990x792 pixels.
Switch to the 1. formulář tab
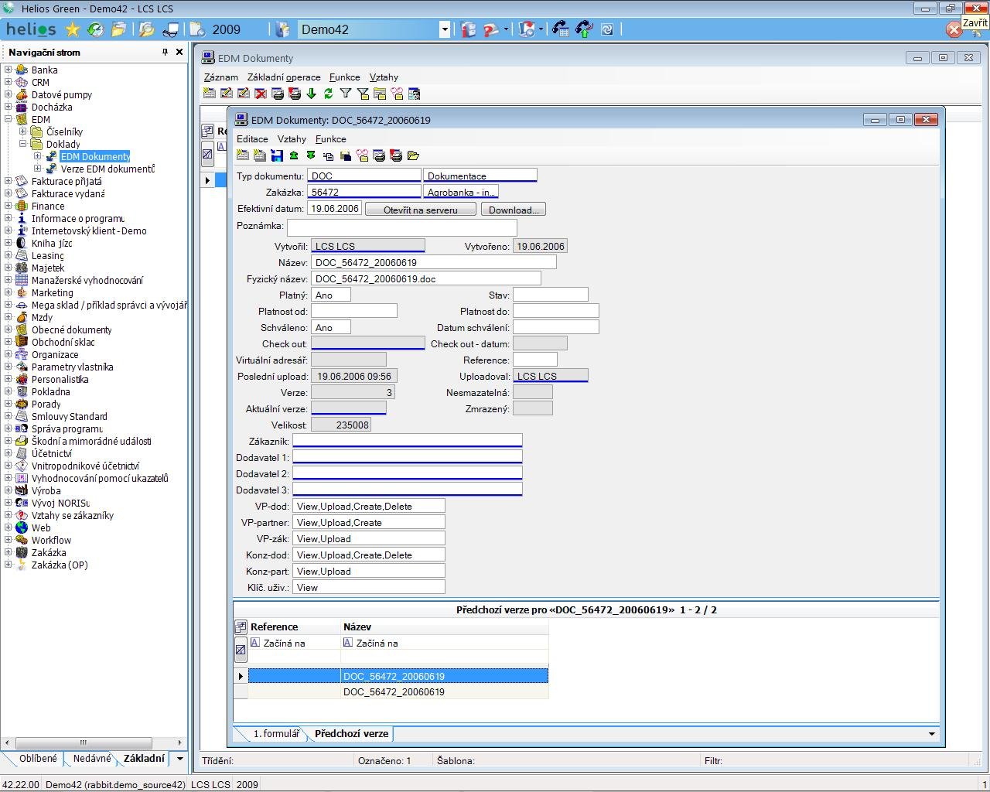[x=276, y=733]
